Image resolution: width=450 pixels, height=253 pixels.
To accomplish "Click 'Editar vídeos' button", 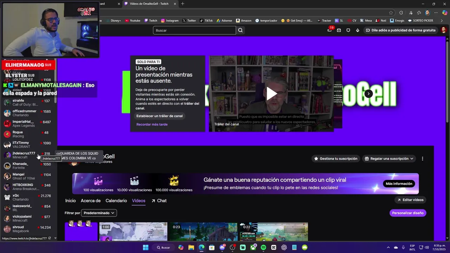I will coord(411,200).
